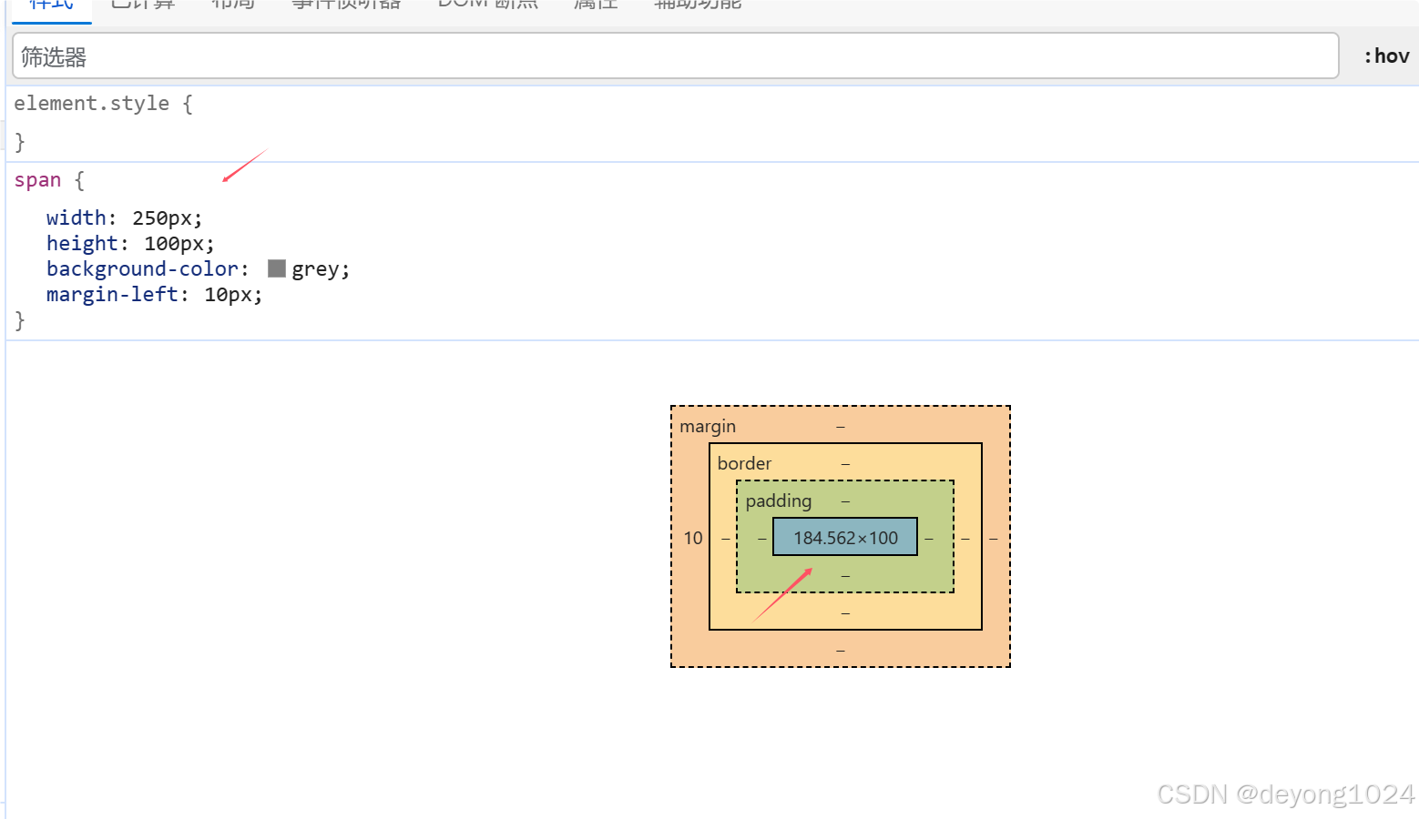Click the margin-left property name
Screen dimensions: 1419x819
(x=112, y=294)
